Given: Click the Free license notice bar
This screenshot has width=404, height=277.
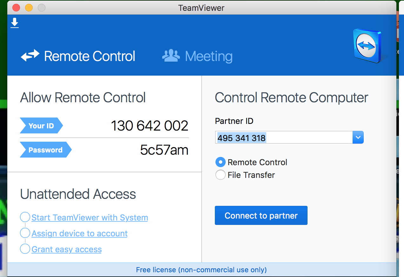Looking at the screenshot, I should 202,270.
